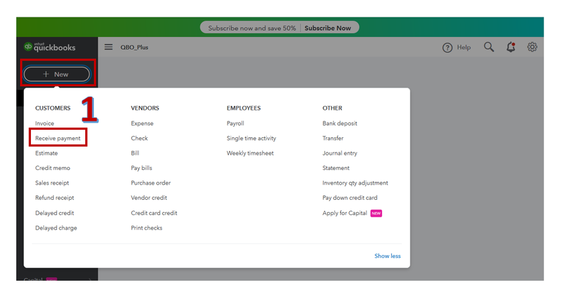Open Print checks
The image size is (571, 297).
(x=146, y=228)
